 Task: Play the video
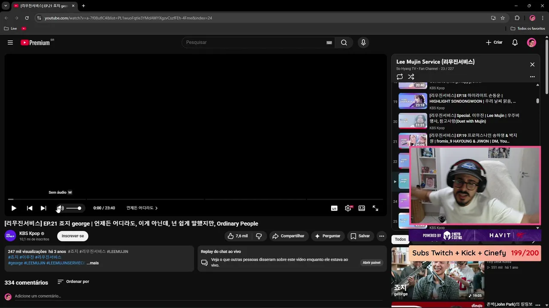click(14, 208)
